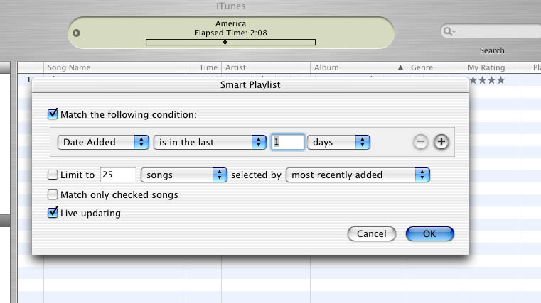541x303 pixels.
Task: Sort by the Song Name column header
Action: point(114,67)
